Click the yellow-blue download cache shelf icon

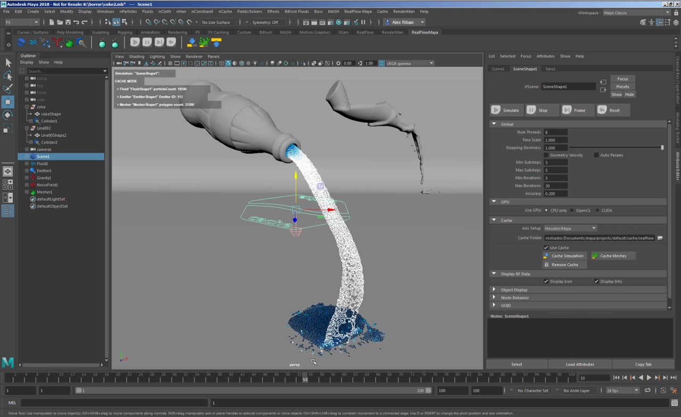click(x=192, y=43)
